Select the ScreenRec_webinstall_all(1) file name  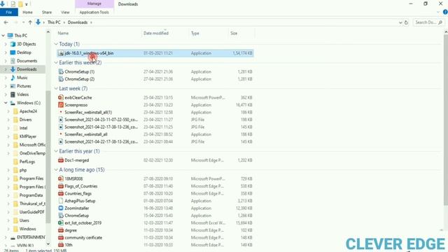88,112
